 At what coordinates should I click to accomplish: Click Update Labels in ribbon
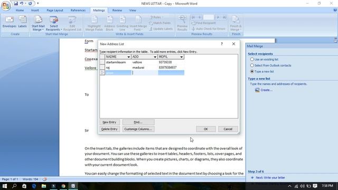161,28
